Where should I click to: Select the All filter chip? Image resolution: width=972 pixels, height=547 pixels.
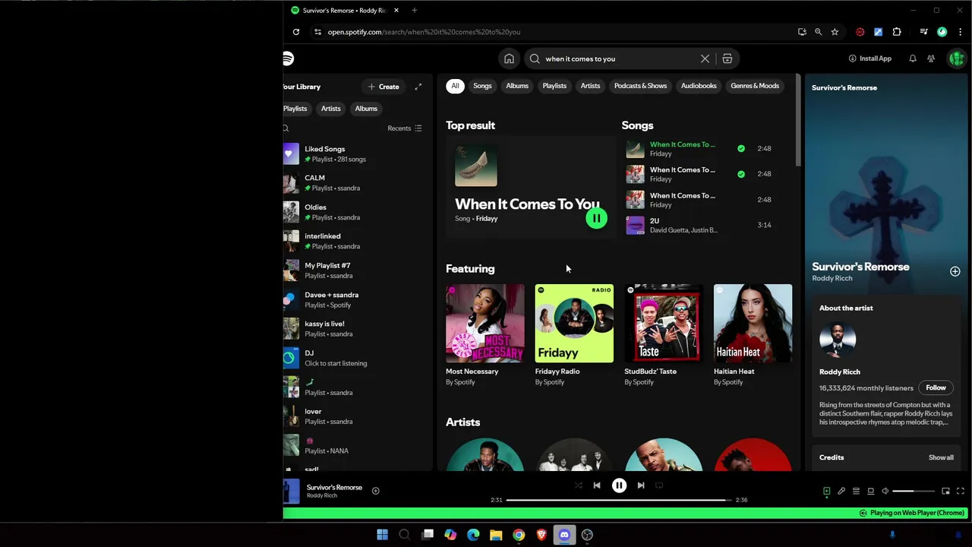point(455,86)
